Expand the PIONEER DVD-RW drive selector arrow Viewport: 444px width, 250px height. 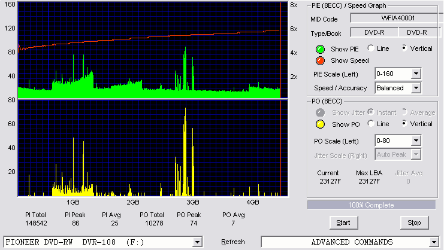click(x=197, y=242)
